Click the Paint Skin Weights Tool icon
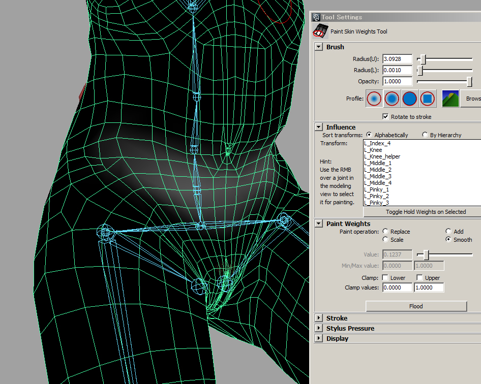This screenshot has height=384, width=481. (320, 31)
